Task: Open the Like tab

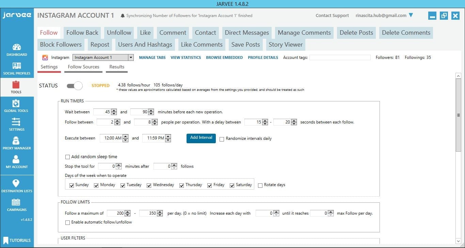Action: coord(145,33)
